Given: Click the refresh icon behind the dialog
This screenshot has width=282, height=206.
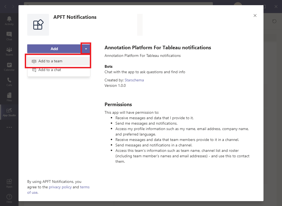Looking at the screenshot, I should [x=274, y=21].
